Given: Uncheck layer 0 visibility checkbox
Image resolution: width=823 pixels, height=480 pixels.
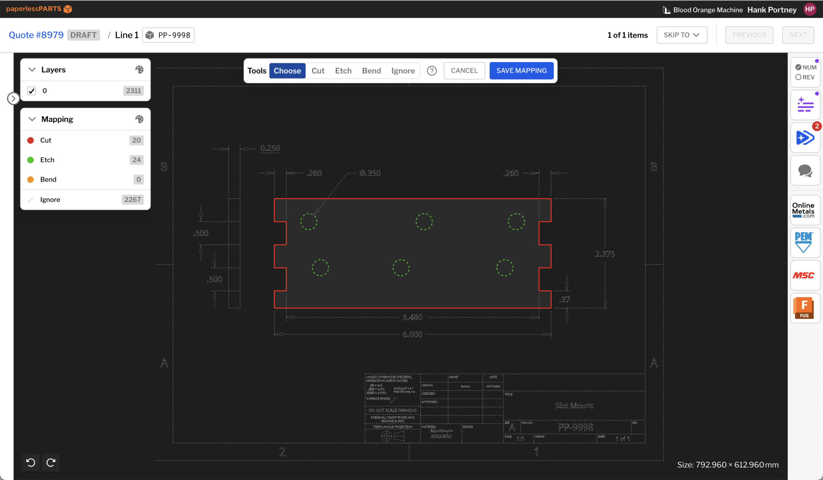Looking at the screenshot, I should [x=32, y=91].
